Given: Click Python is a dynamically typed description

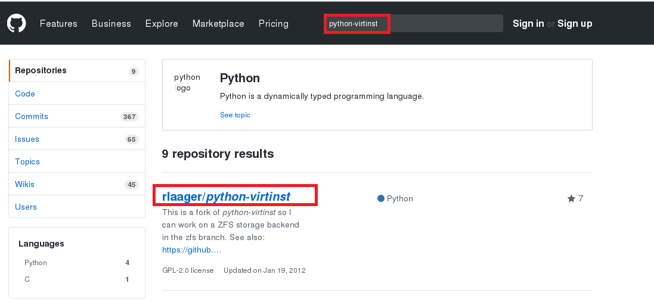Looking at the screenshot, I should (x=321, y=96).
